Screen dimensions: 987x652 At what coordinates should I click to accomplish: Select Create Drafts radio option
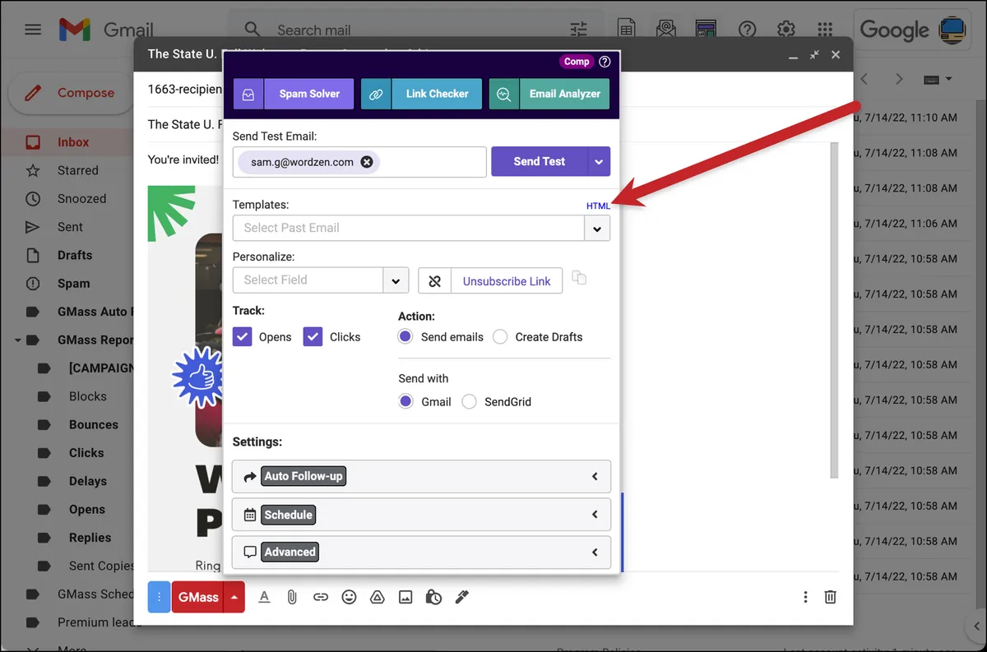(500, 336)
